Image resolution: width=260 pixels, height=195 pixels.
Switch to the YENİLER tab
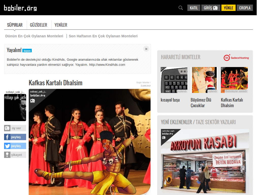pos(61,25)
